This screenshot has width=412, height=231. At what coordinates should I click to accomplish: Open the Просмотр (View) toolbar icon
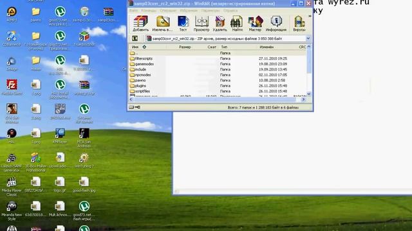[201, 24]
